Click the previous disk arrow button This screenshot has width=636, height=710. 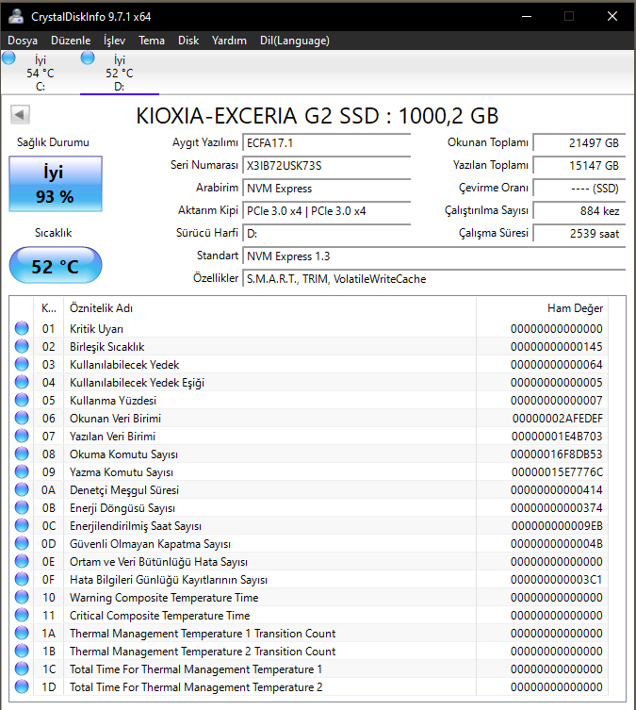(20, 114)
